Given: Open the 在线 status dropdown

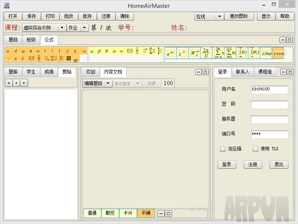Looking at the screenshot, I should tap(219, 16).
